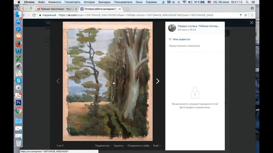
Task: Close the VK photo viewer
Action: [x=252, y=23]
